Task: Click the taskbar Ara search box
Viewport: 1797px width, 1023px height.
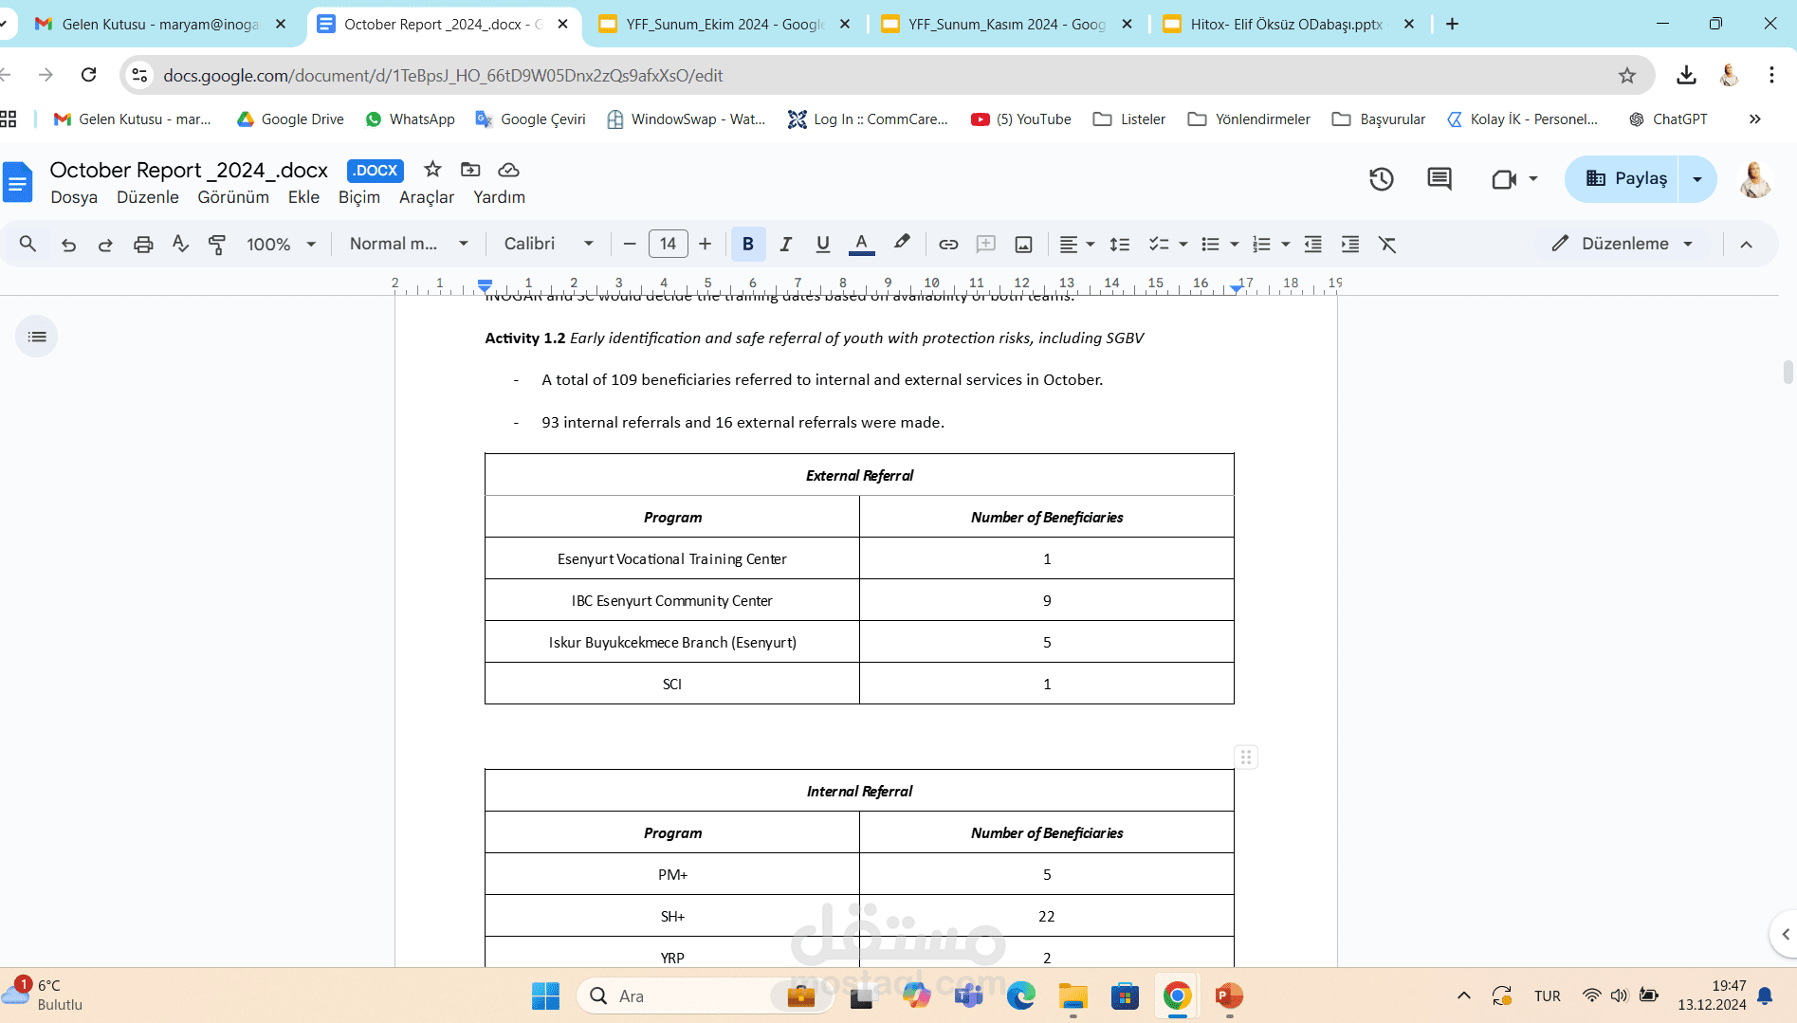Action: (704, 996)
